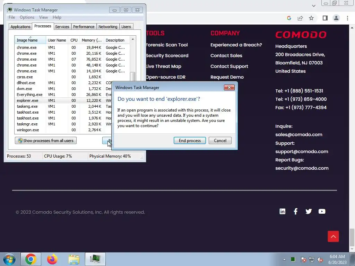Open the View menu in Task Manager
The height and width of the screenshot is (266, 355).
(x=43, y=17)
